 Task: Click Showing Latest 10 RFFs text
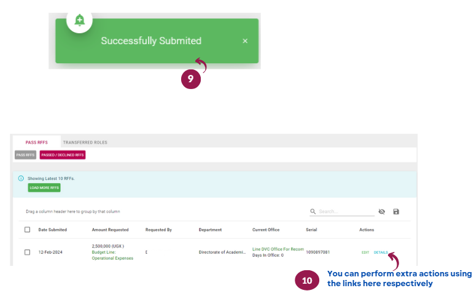click(x=51, y=178)
